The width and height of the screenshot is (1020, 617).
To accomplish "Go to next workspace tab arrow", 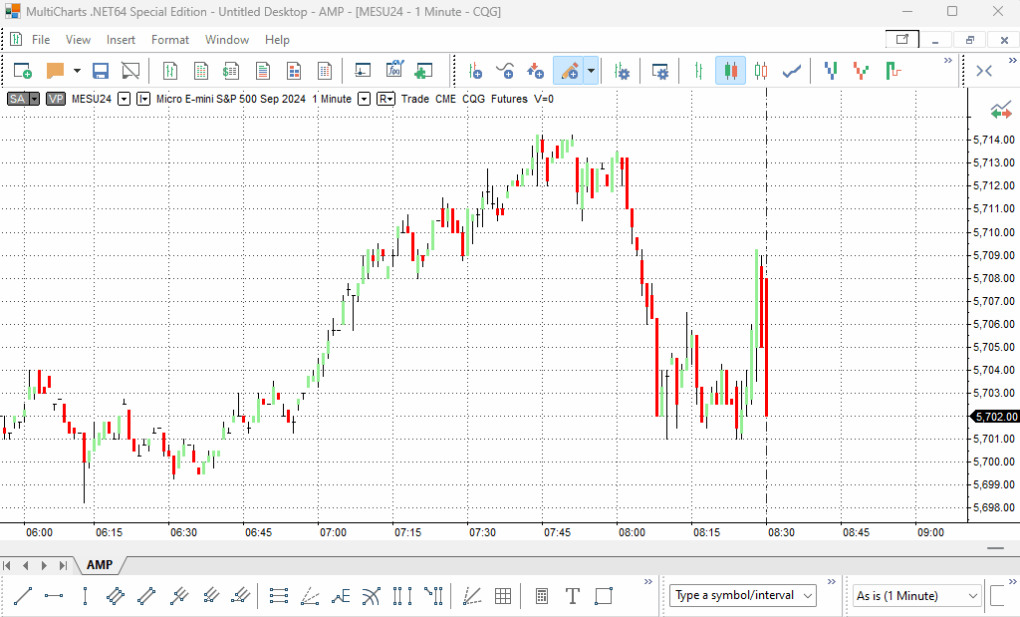I will coord(44,565).
